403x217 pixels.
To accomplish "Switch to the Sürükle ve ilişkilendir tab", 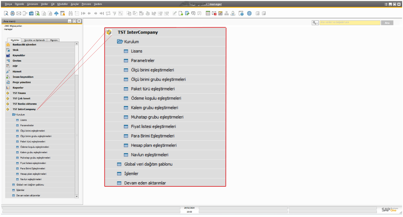I will [35, 40].
